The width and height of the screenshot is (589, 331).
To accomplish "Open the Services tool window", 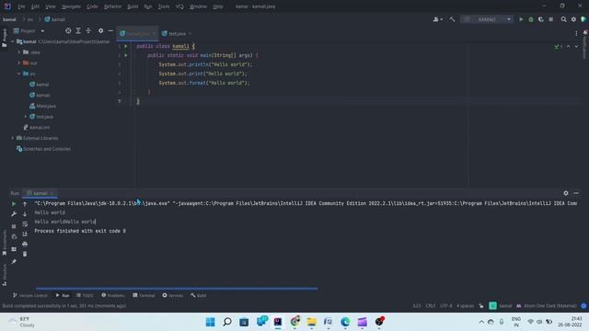I will coord(173,296).
